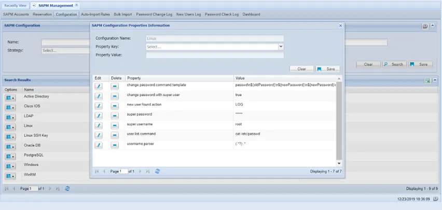Edit the super.password property
The width and height of the screenshot is (442, 210).
click(99, 116)
